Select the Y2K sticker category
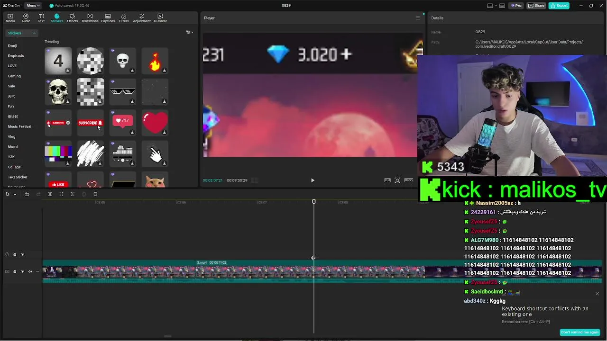Screen dimensions: 607x341 [x=11, y=157]
